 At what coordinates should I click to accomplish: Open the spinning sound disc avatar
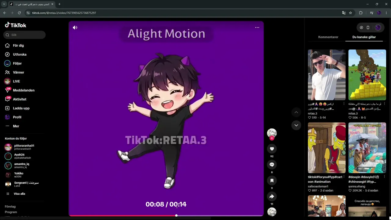[272, 212]
